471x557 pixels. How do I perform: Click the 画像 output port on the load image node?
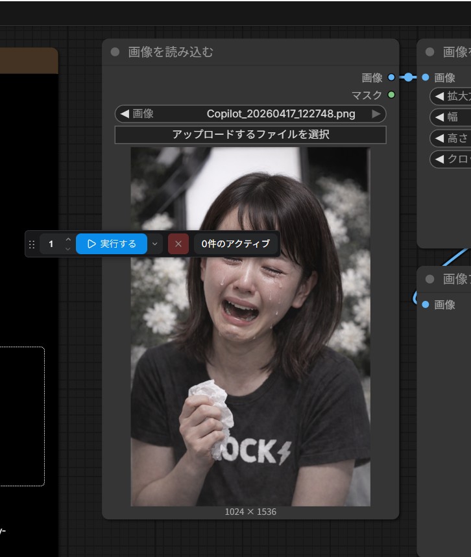pyautogui.click(x=391, y=77)
